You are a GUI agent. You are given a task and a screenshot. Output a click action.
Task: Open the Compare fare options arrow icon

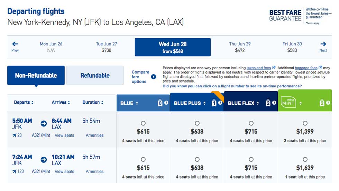[x=154, y=77]
